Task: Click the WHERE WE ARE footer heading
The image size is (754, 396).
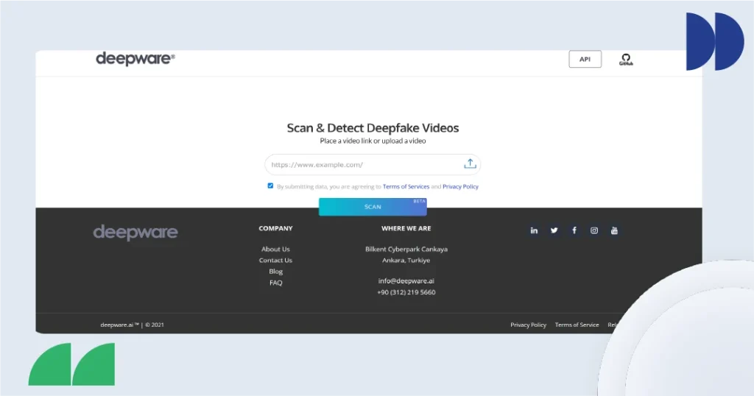Action: point(406,228)
